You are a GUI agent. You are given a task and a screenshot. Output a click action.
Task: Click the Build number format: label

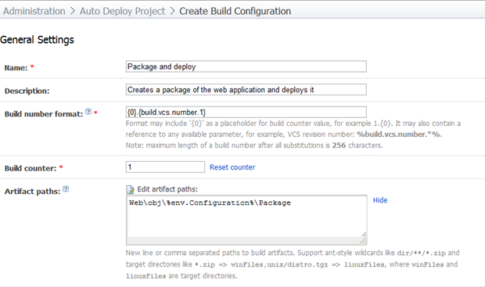pyautogui.click(x=44, y=114)
